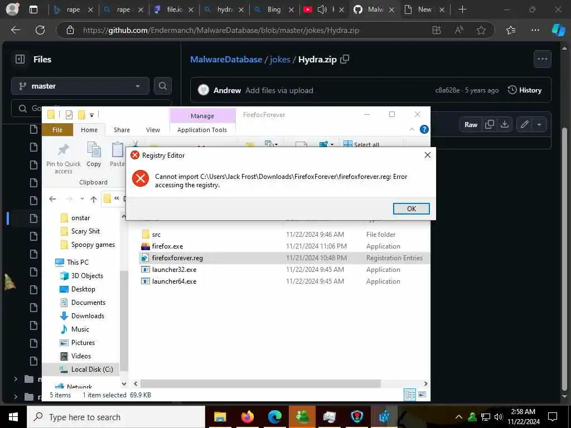This screenshot has height=428, width=571.
Task: Download raw file icon on GitHub
Action: 504,124
